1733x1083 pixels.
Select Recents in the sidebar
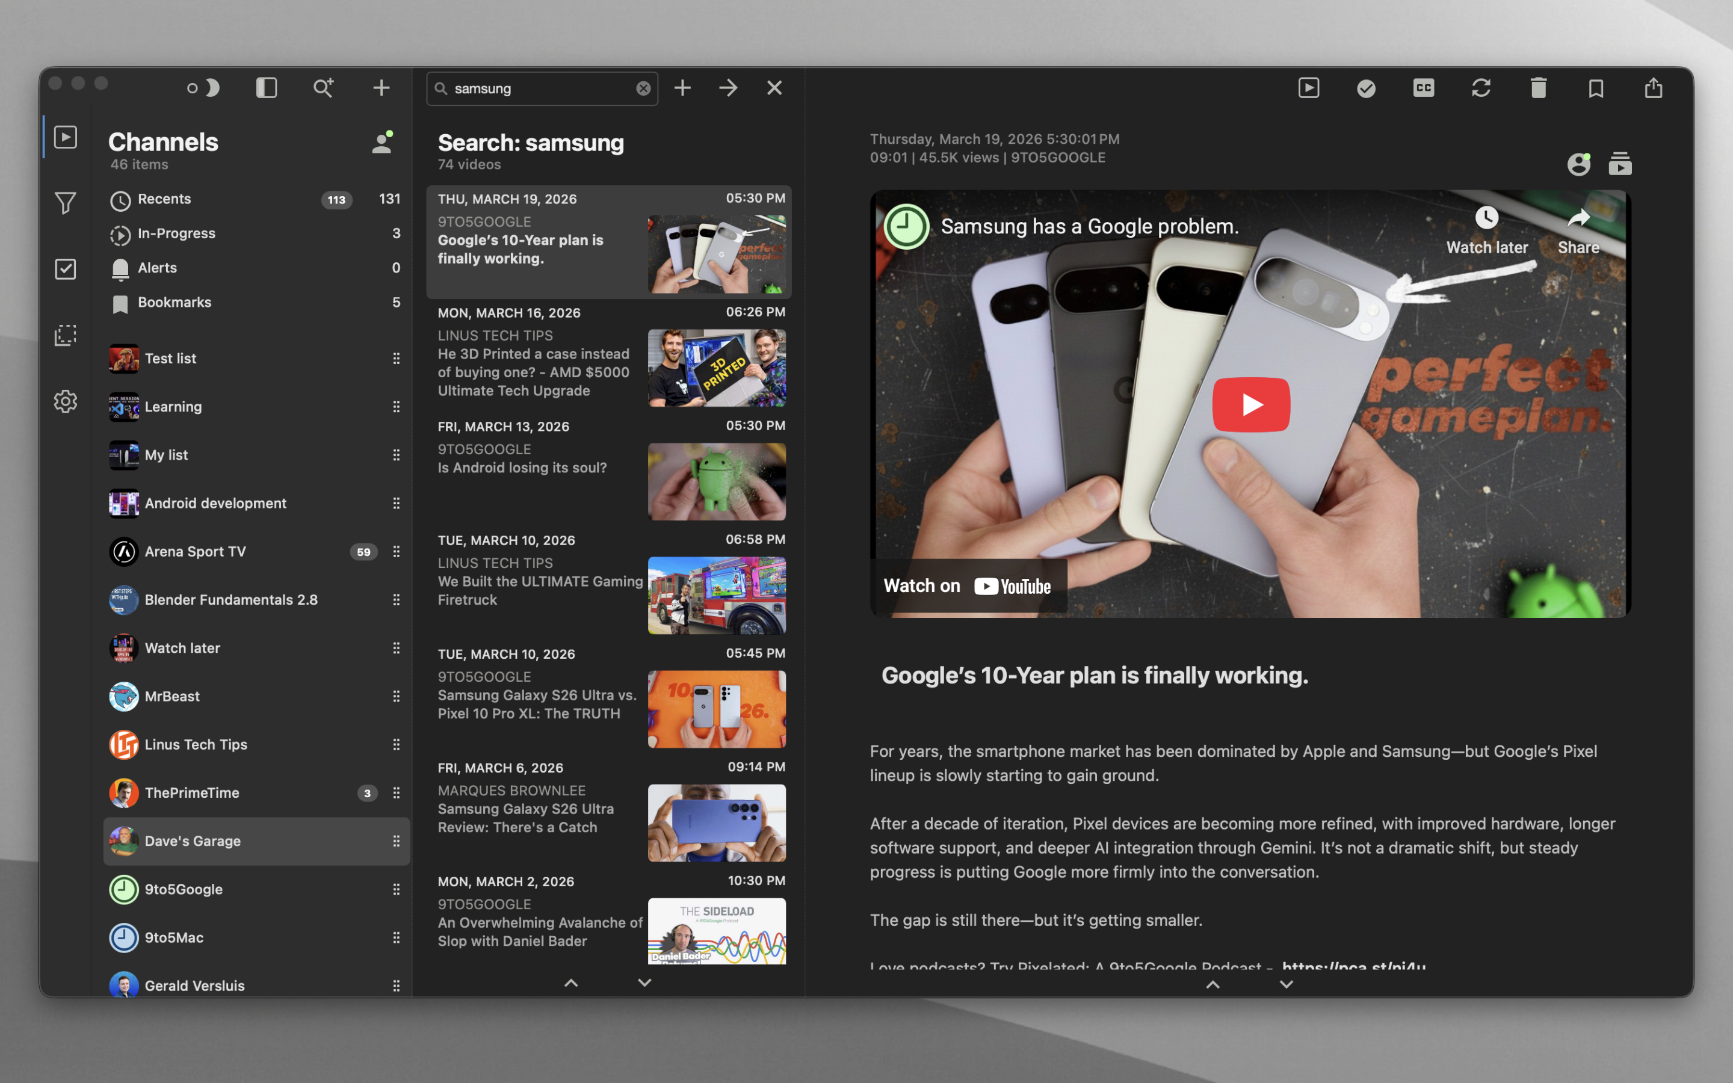256,200
